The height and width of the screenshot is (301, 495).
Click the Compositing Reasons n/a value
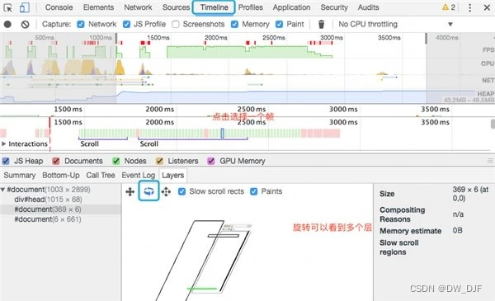[458, 214]
